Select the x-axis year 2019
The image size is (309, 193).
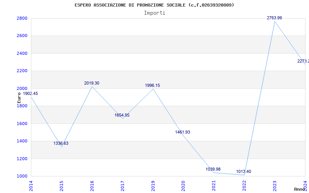point(153,186)
